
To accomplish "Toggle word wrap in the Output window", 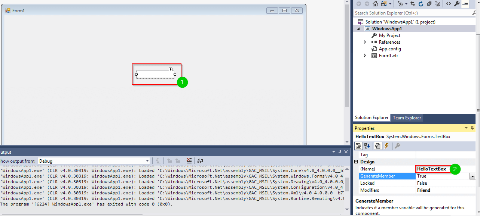I will coord(200,161).
